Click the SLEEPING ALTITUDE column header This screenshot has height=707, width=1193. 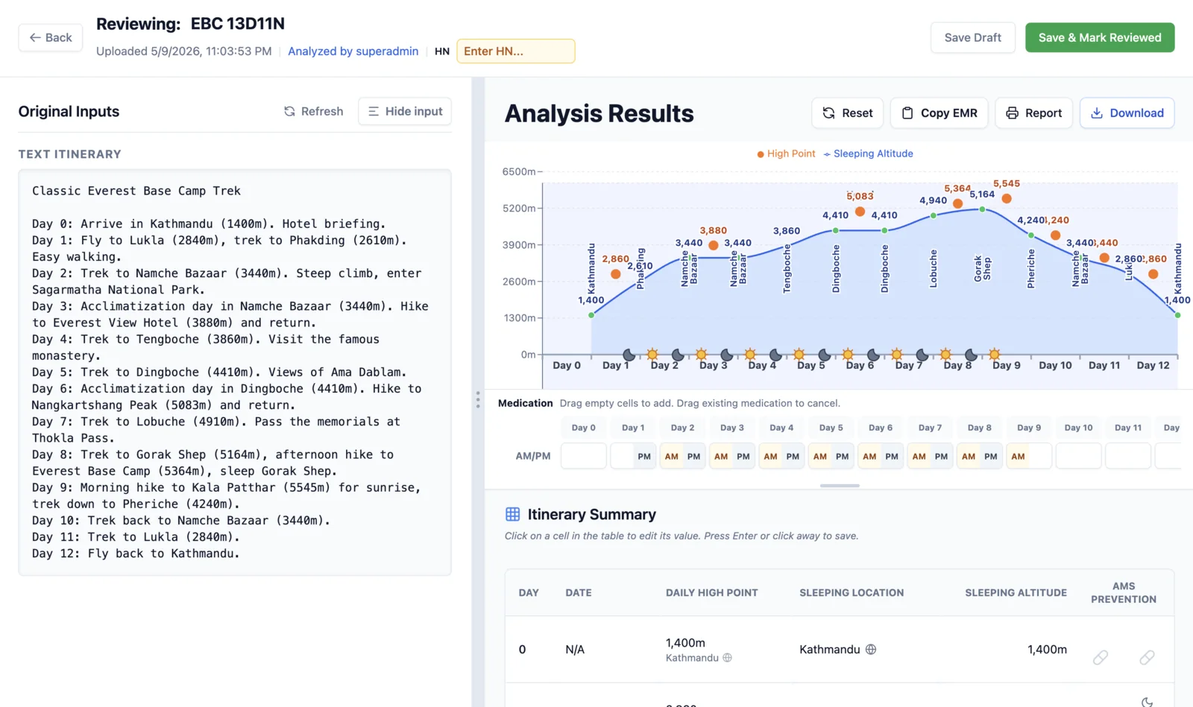coord(1016,593)
